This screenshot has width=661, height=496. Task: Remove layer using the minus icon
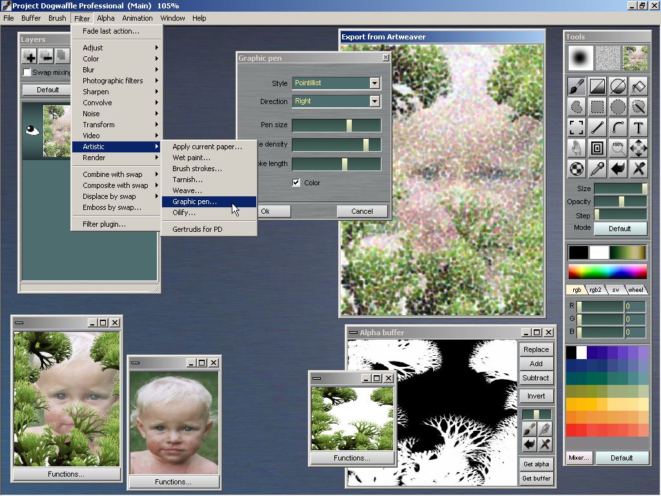45,56
